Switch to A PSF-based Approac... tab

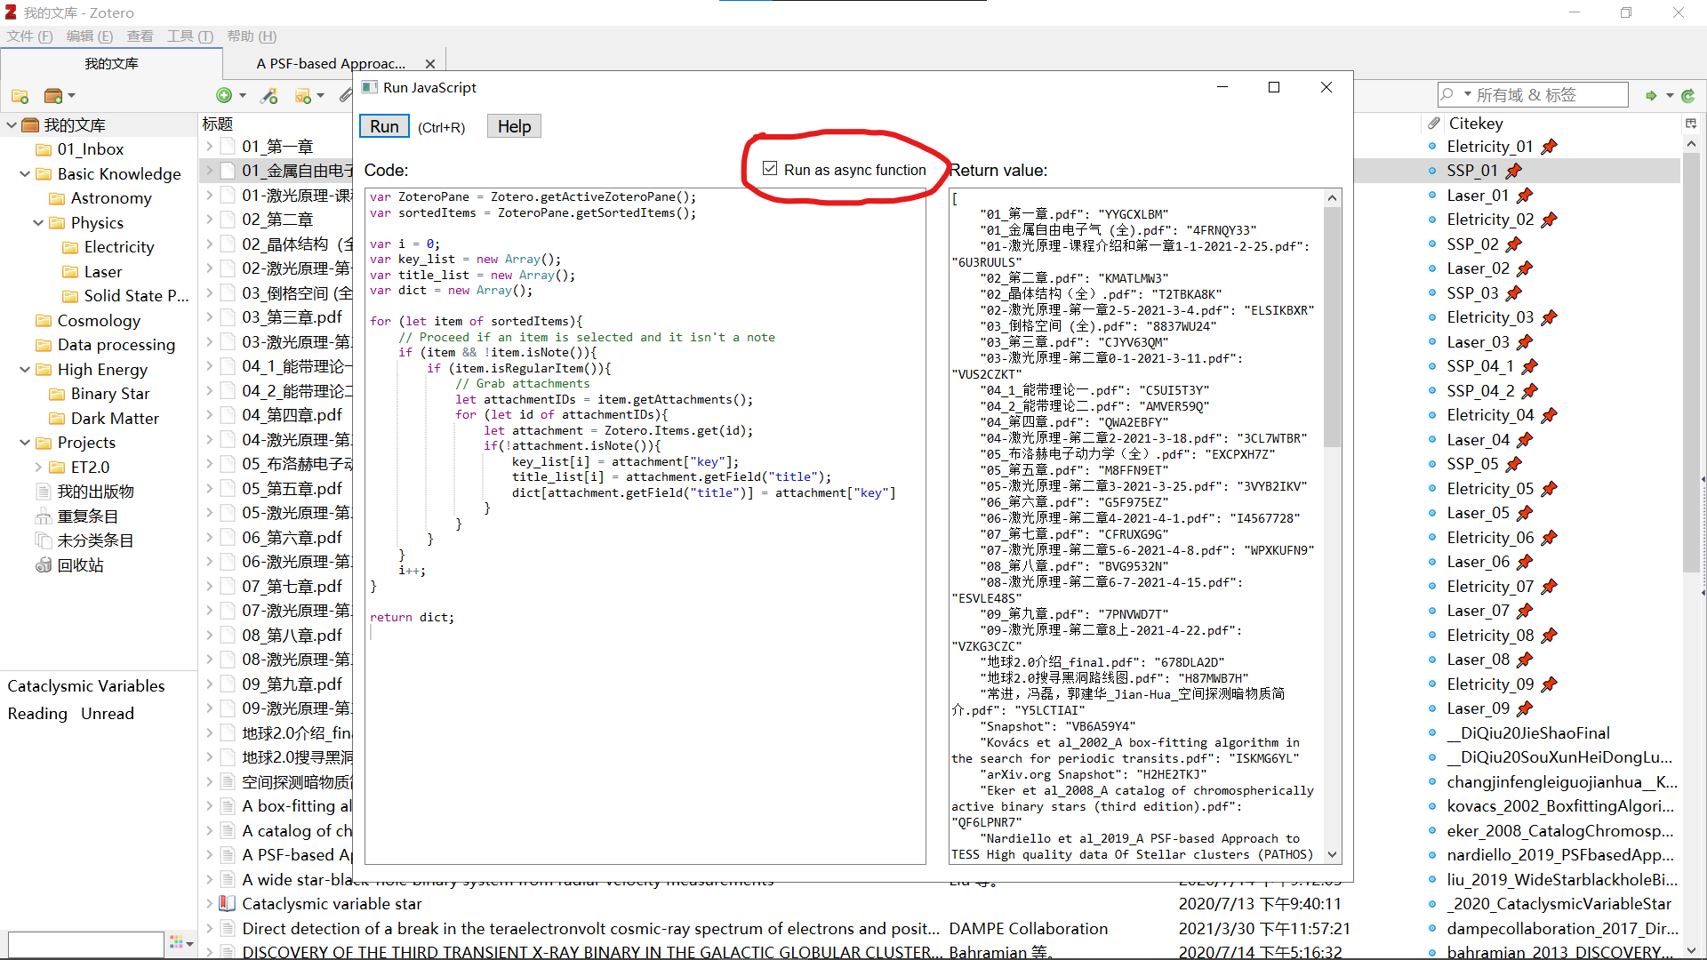(331, 64)
